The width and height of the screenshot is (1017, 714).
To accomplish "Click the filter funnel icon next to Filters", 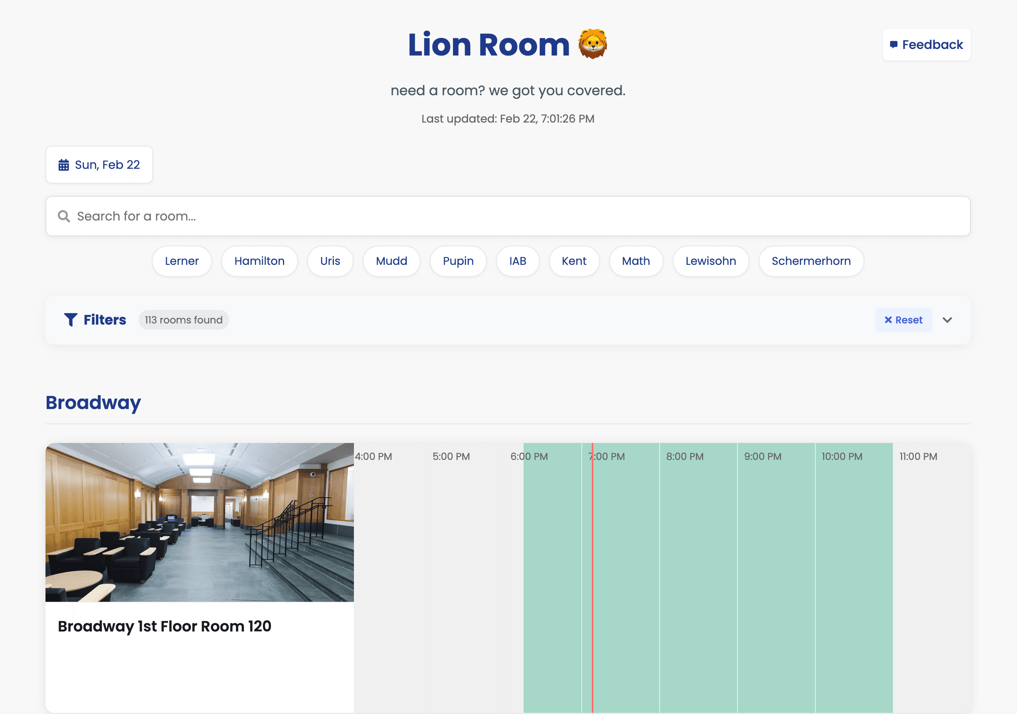I will click(71, 320).
